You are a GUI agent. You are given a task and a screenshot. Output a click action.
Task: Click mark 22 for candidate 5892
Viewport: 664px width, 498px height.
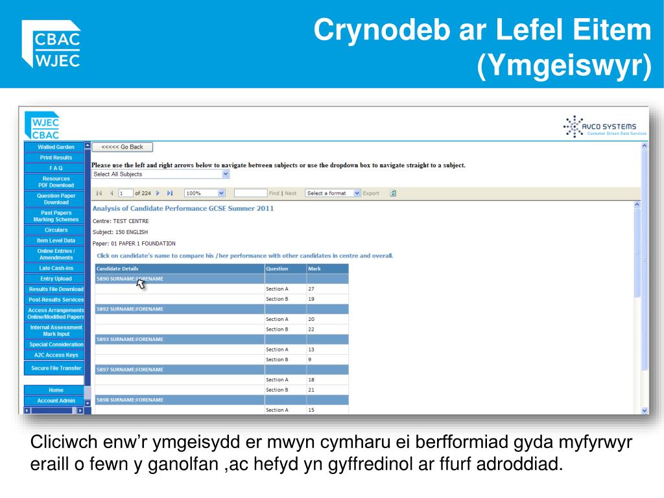[311, 329]
